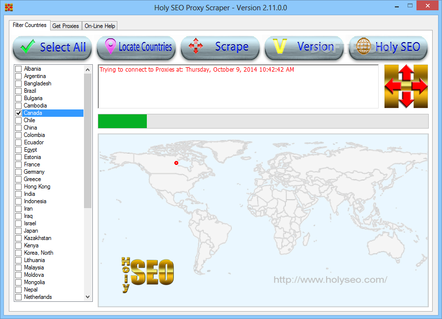Viewport: 442px width, 319px height.
Task: Click the country list scroll up arrow
Action: pos(88,70)
